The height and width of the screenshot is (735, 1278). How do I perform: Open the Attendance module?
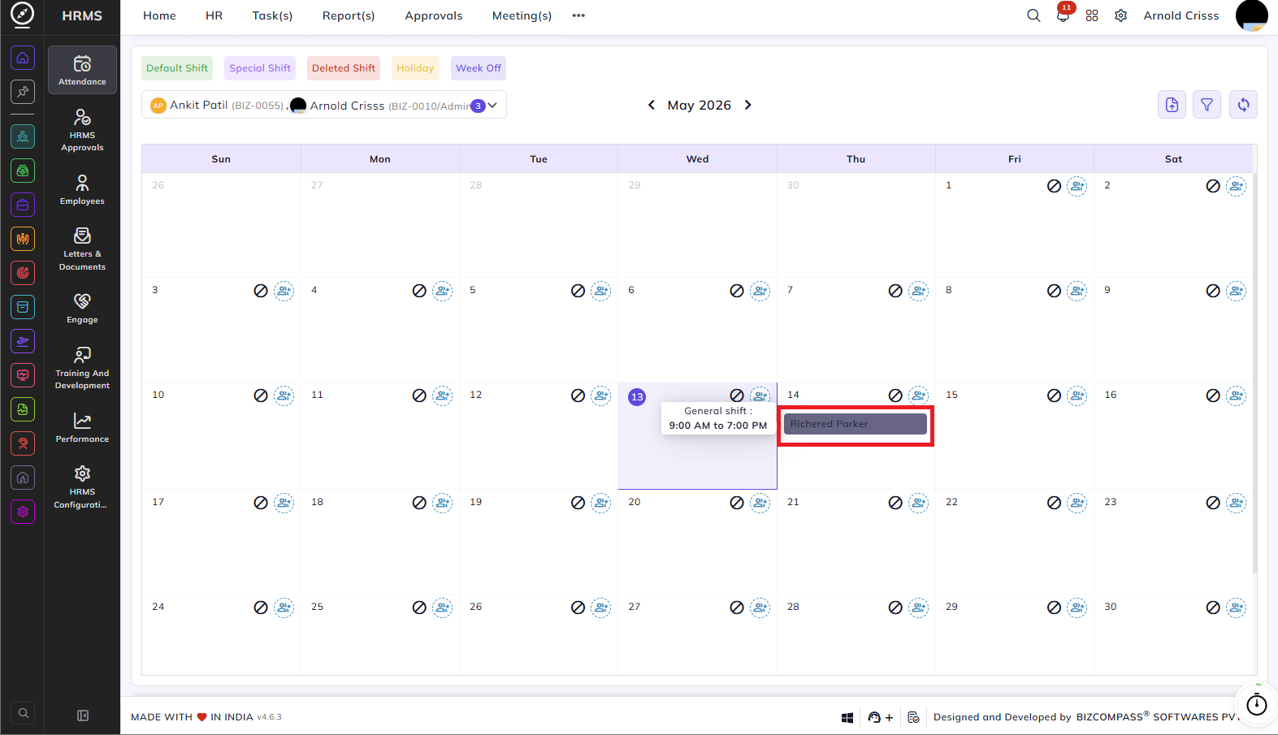pyautogui.click(x=82, y=70)
